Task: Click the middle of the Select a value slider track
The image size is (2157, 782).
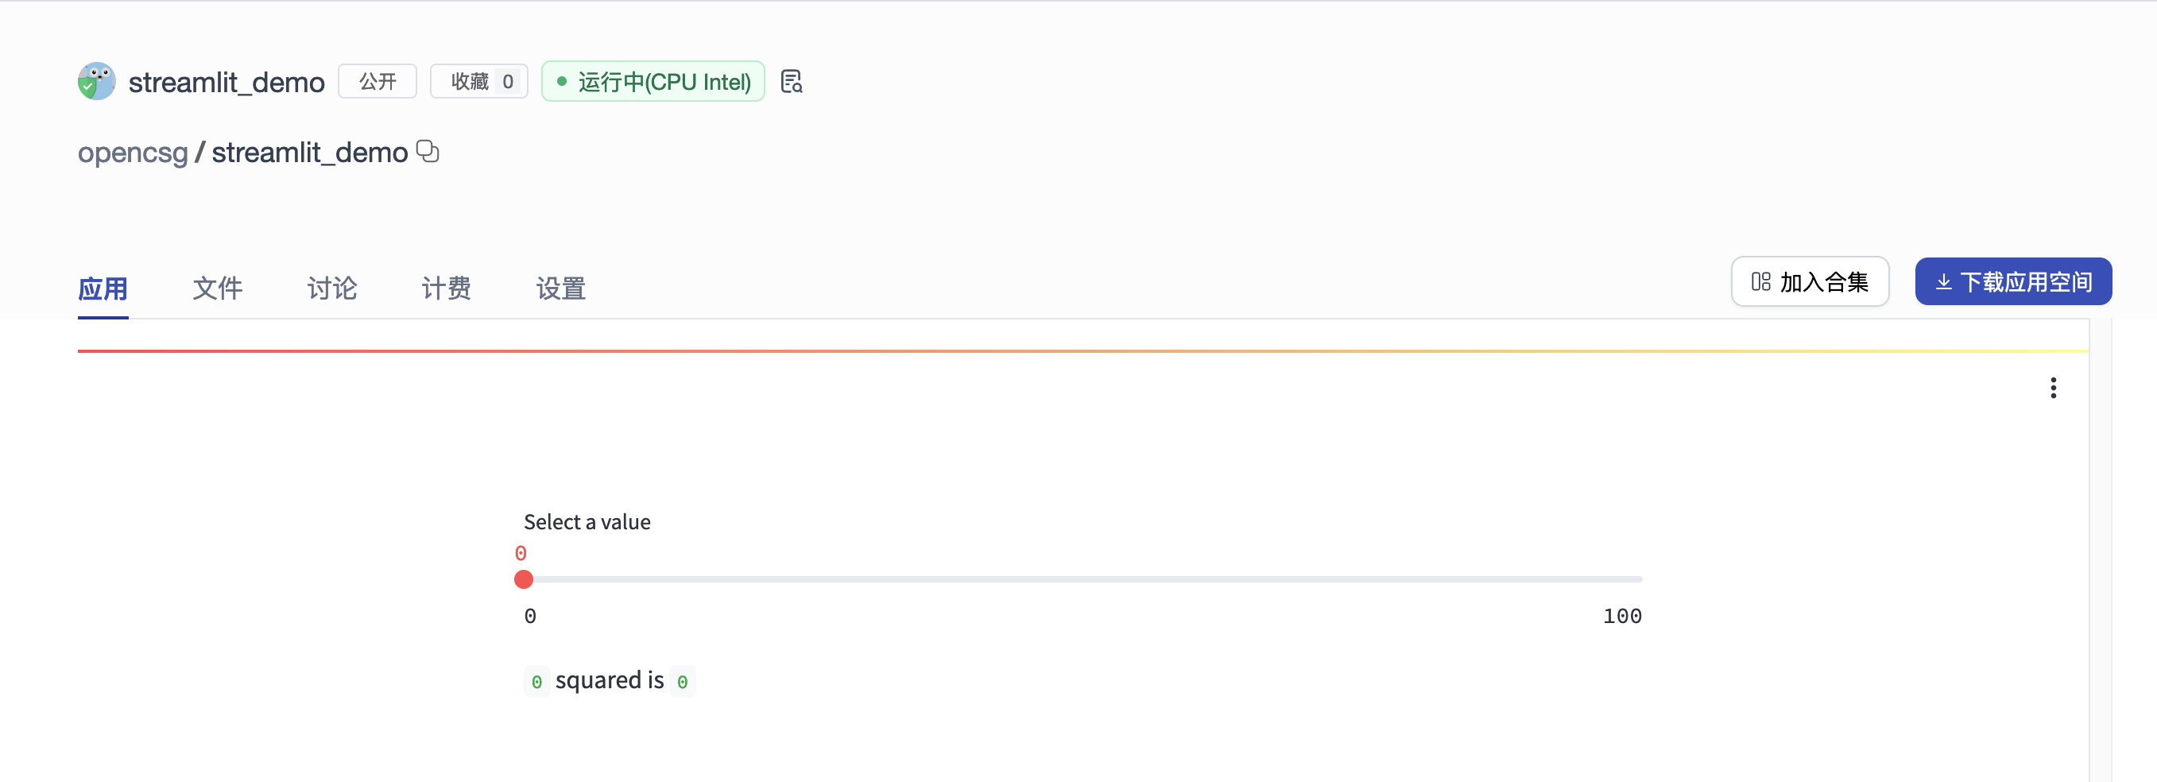Action: pyautogui.click(x=1082, y=579)
